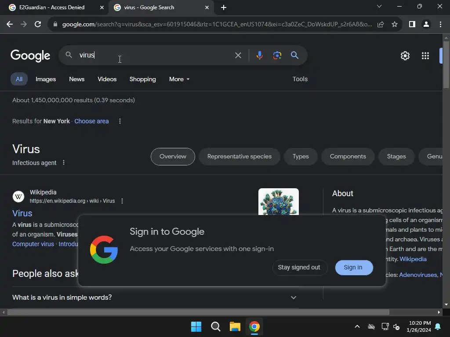Select the Representative species chip
This screenshot has height=337, width=450.
(240, 157)
